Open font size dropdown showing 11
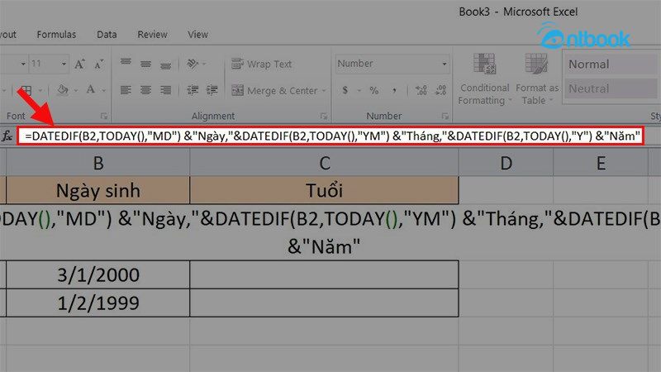This screenshot has width=661, height=372. [x=64, y=64]
